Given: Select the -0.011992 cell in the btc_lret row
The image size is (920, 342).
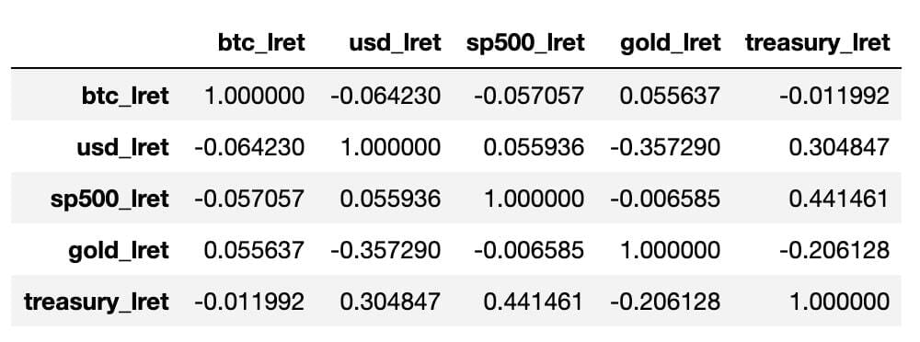Looking at the screenshot, I should pyautogui.click(x=834, y=95).
